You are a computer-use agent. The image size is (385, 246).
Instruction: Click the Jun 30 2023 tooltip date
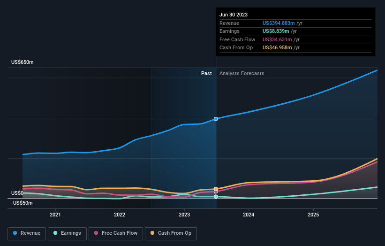tap(234, 15)
